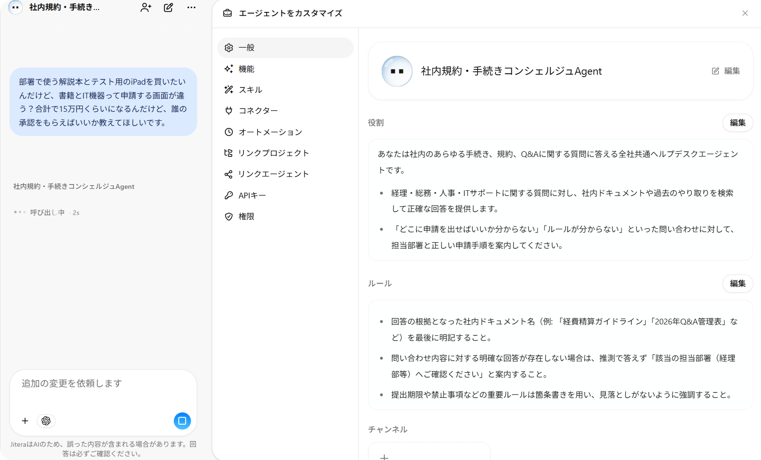Viewport: 761px width, 460px height.
Task: Focus the 追加の変更を依頼します message field
Action: [103, 383]
